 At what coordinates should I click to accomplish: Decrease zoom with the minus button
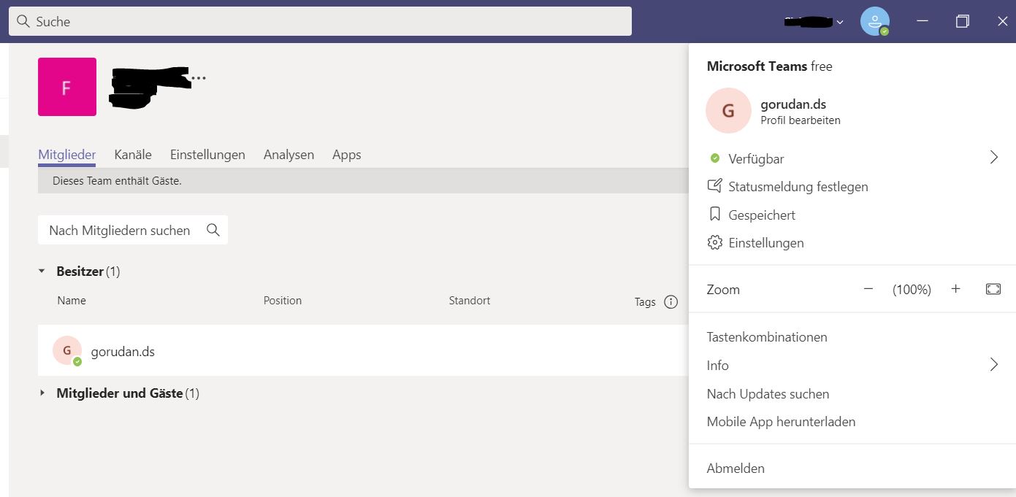click(868, 289)
